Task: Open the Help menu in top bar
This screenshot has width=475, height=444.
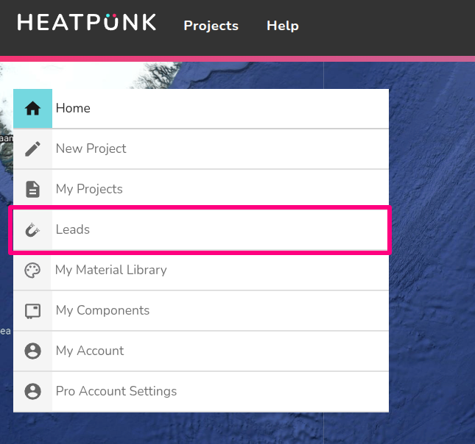Action: coord(282,26)
